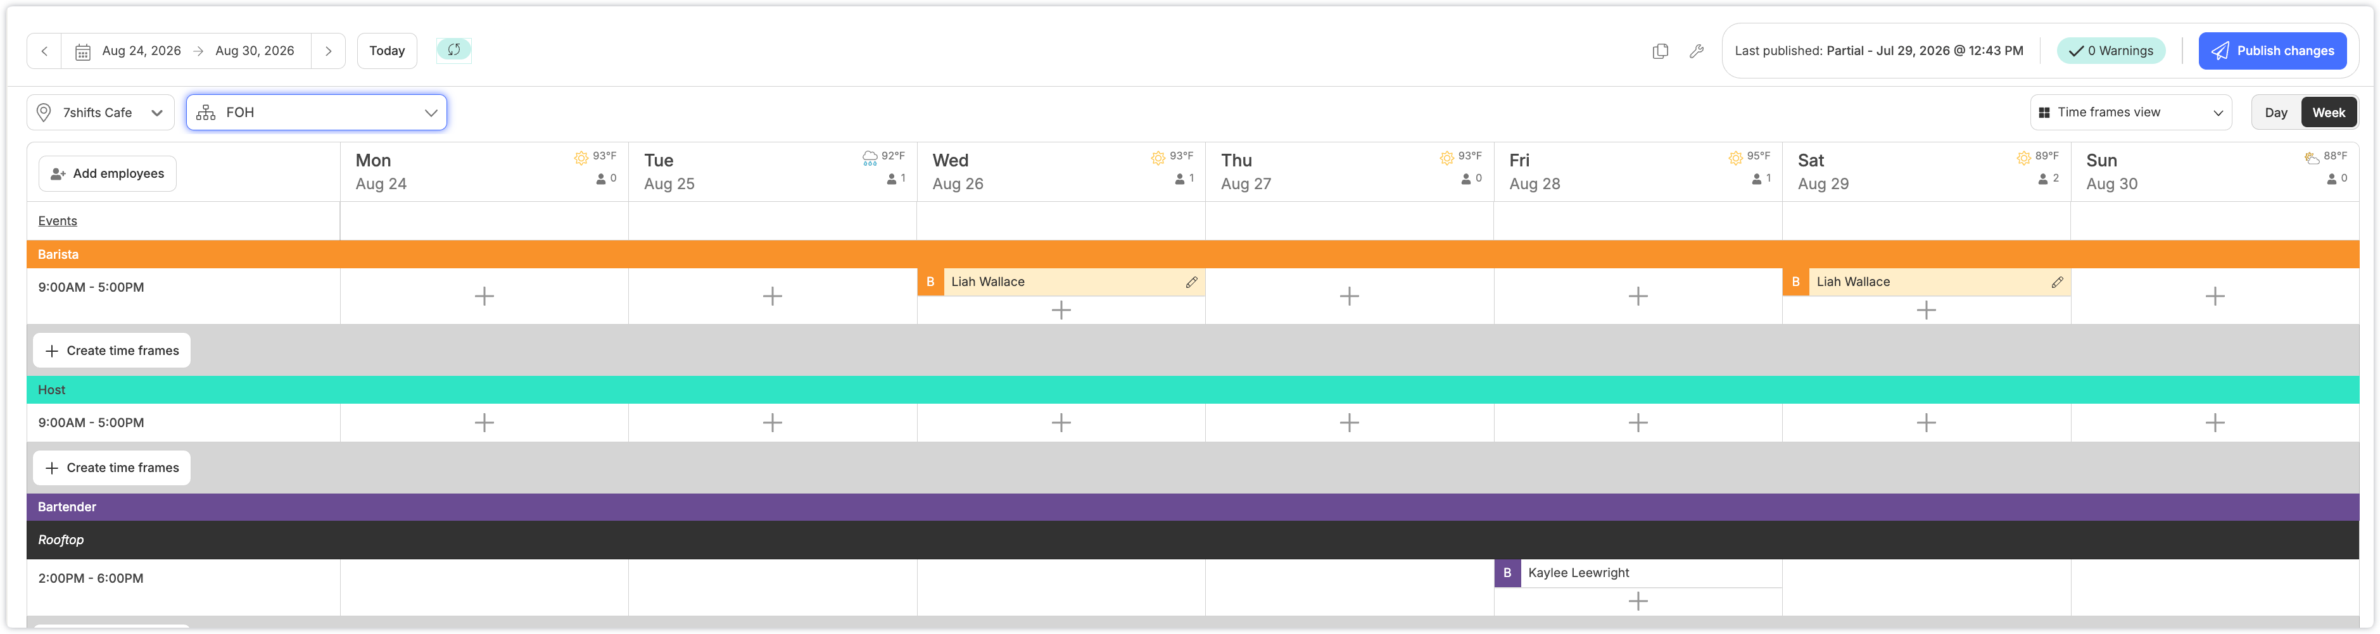
Task: Click Tuesday's rain cloud weather icon
Action: (x=870, y=158)
